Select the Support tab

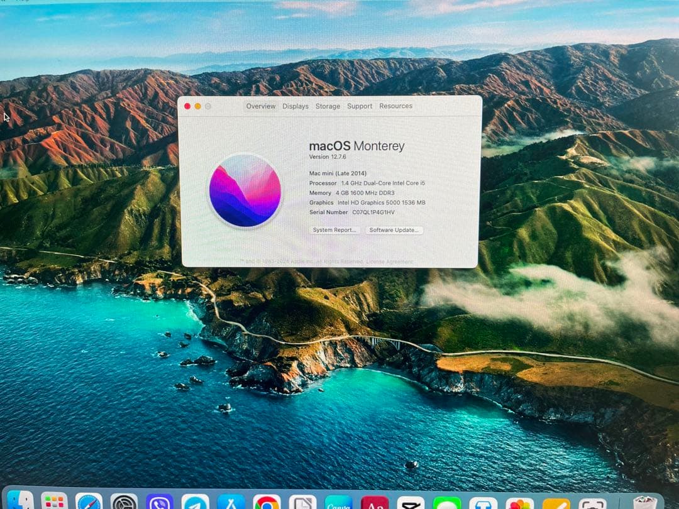360,106
